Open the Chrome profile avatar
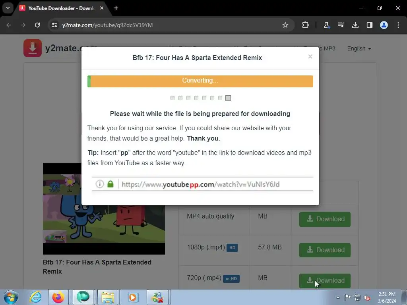407x305 pixels. pyautogui.click(x=384, y=25)
